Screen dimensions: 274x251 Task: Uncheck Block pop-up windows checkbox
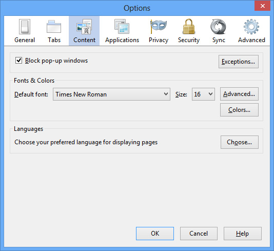(18, 61)
